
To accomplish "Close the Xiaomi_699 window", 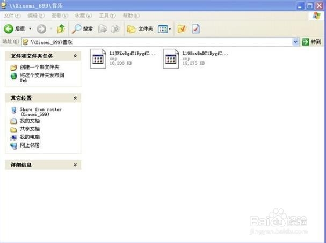I will 320,6.
